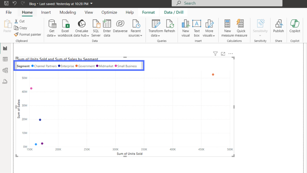The image size is (307, 173).
Task: Select Small Business legend entry
Action: point(126,66)
